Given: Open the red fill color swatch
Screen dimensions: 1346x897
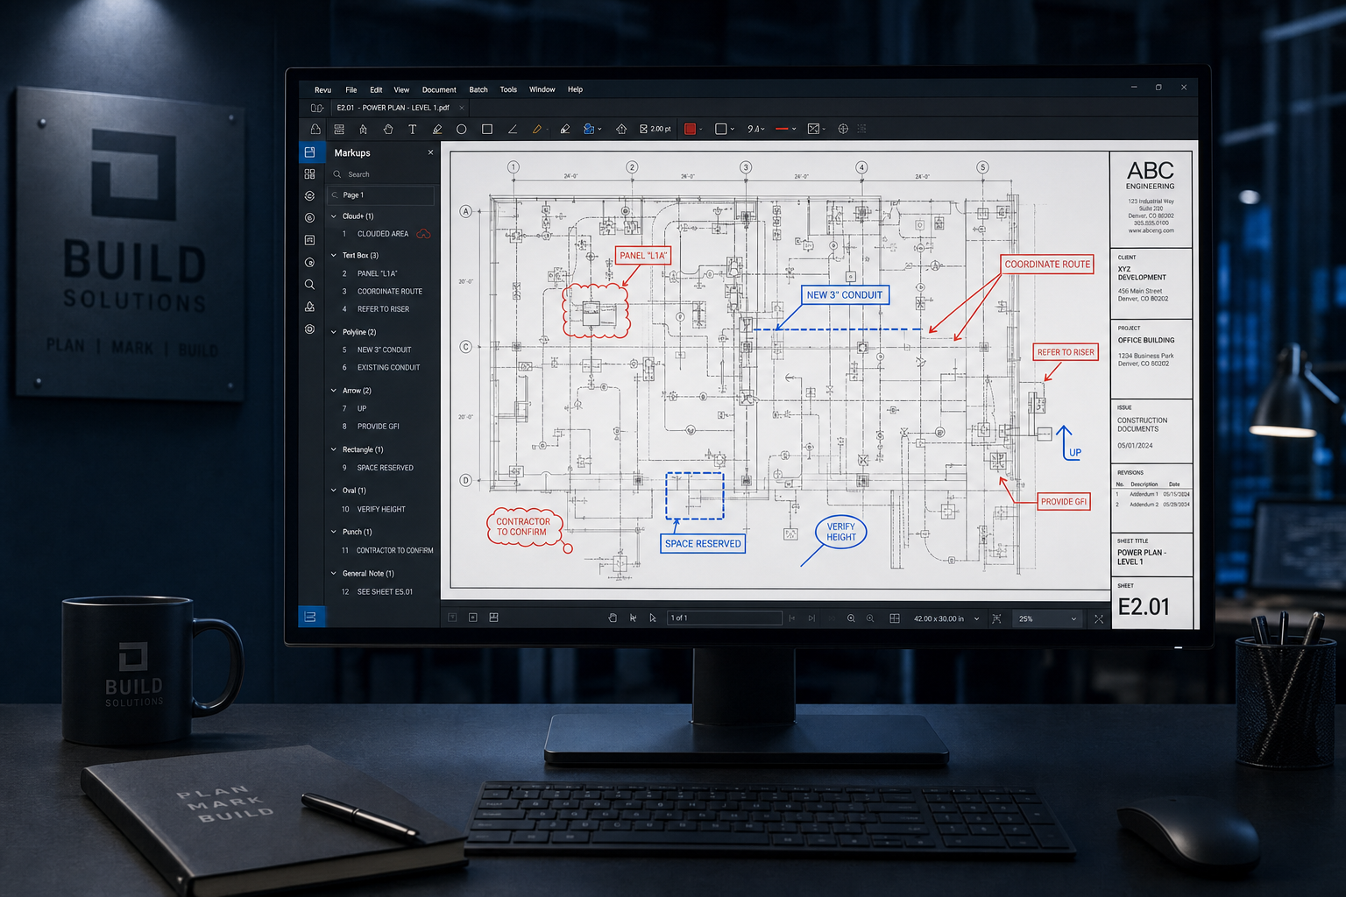Looking at the screenshot, I should 691,129.
